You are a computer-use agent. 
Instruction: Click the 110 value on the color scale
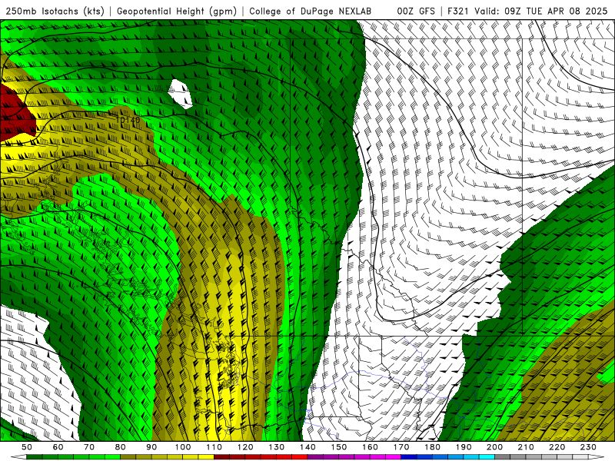(214, 447)
